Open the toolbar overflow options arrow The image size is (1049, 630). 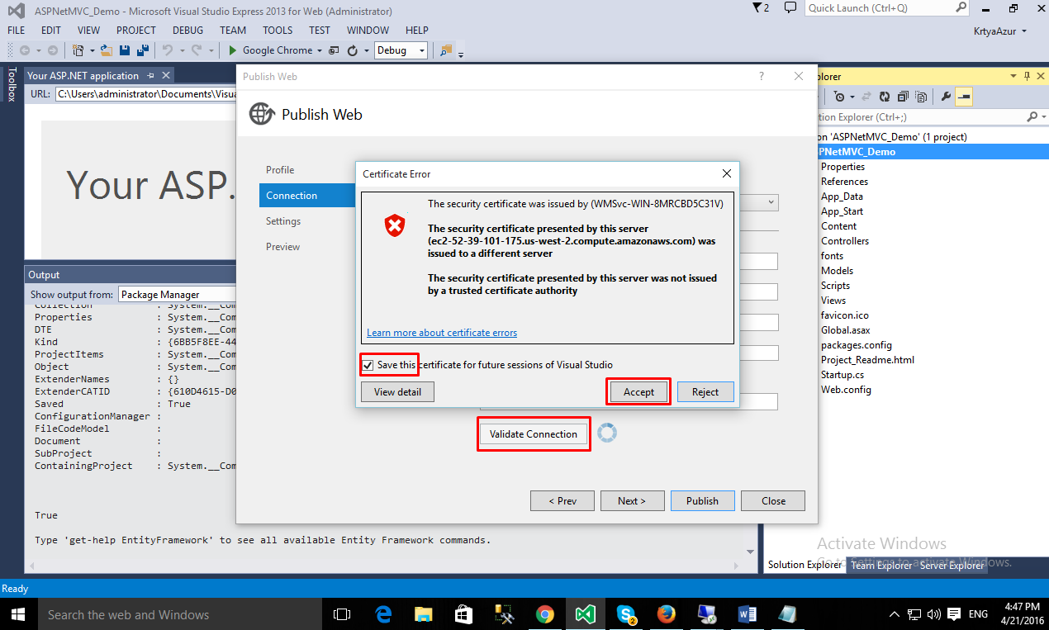click(x=460, y=54)
